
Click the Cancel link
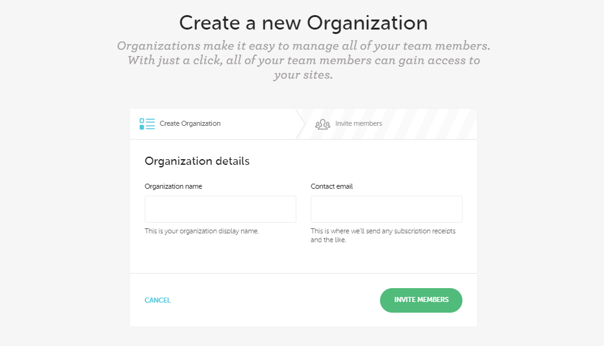(157, 300)
